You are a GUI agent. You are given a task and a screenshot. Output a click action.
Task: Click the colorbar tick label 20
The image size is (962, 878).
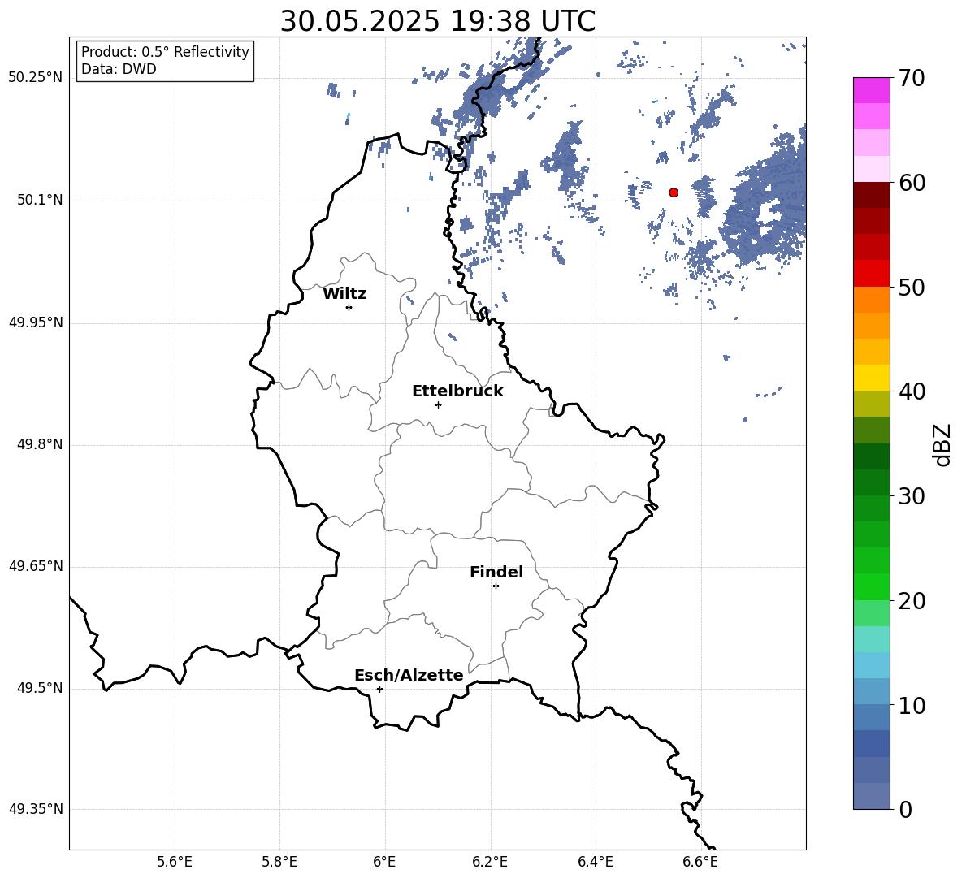[x=912, y=601]
